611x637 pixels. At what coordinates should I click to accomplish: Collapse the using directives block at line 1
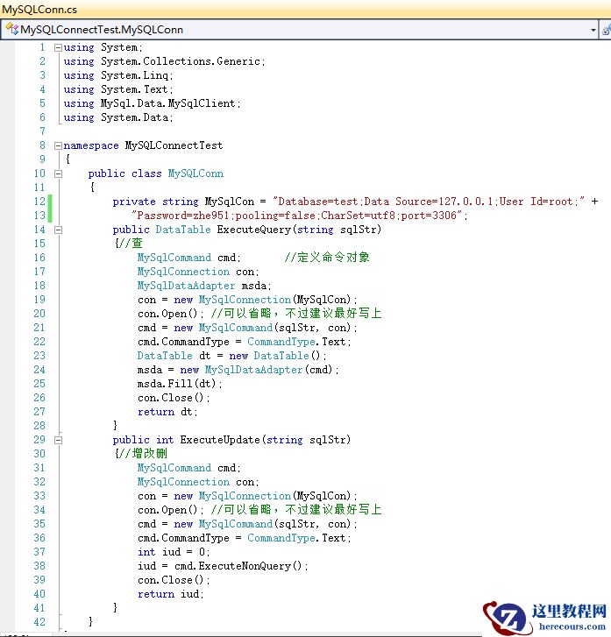58,47
